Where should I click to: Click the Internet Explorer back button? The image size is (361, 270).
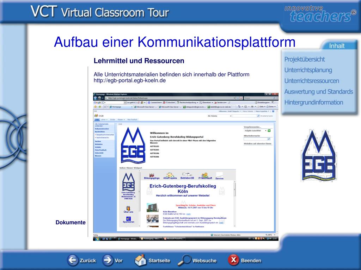pos(96,98)
